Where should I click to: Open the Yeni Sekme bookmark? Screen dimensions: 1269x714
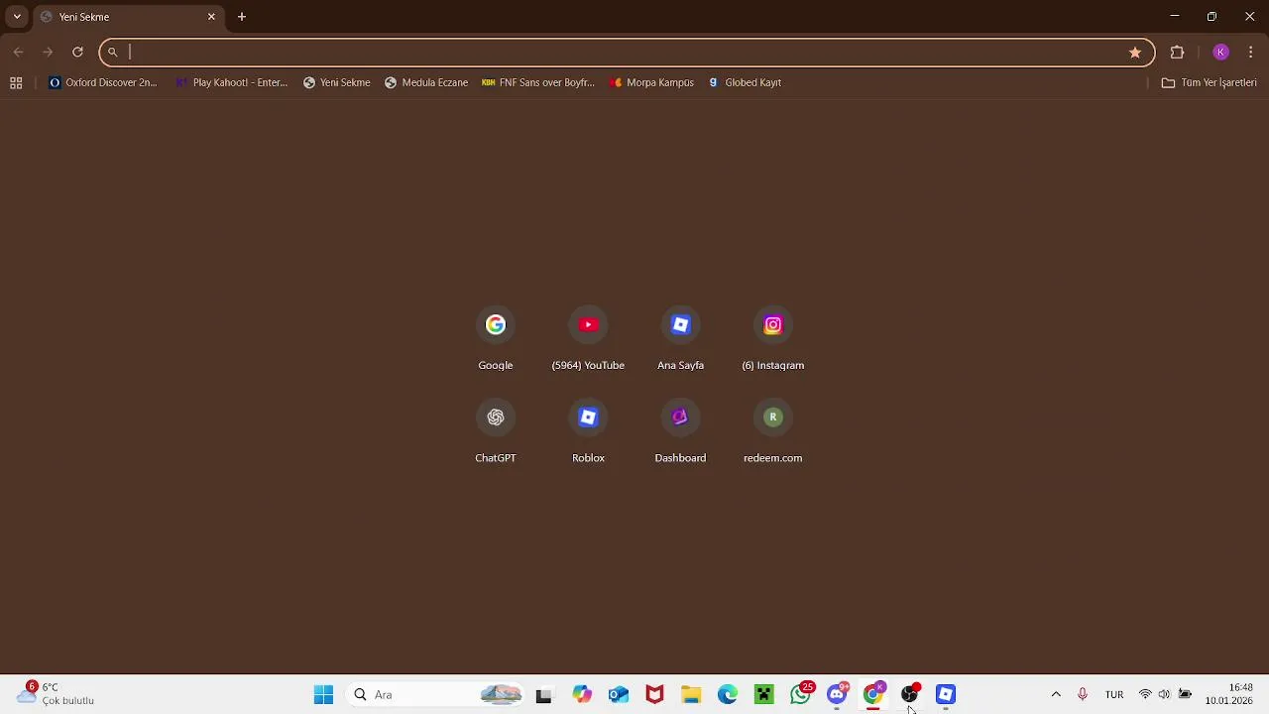(337, 83)
